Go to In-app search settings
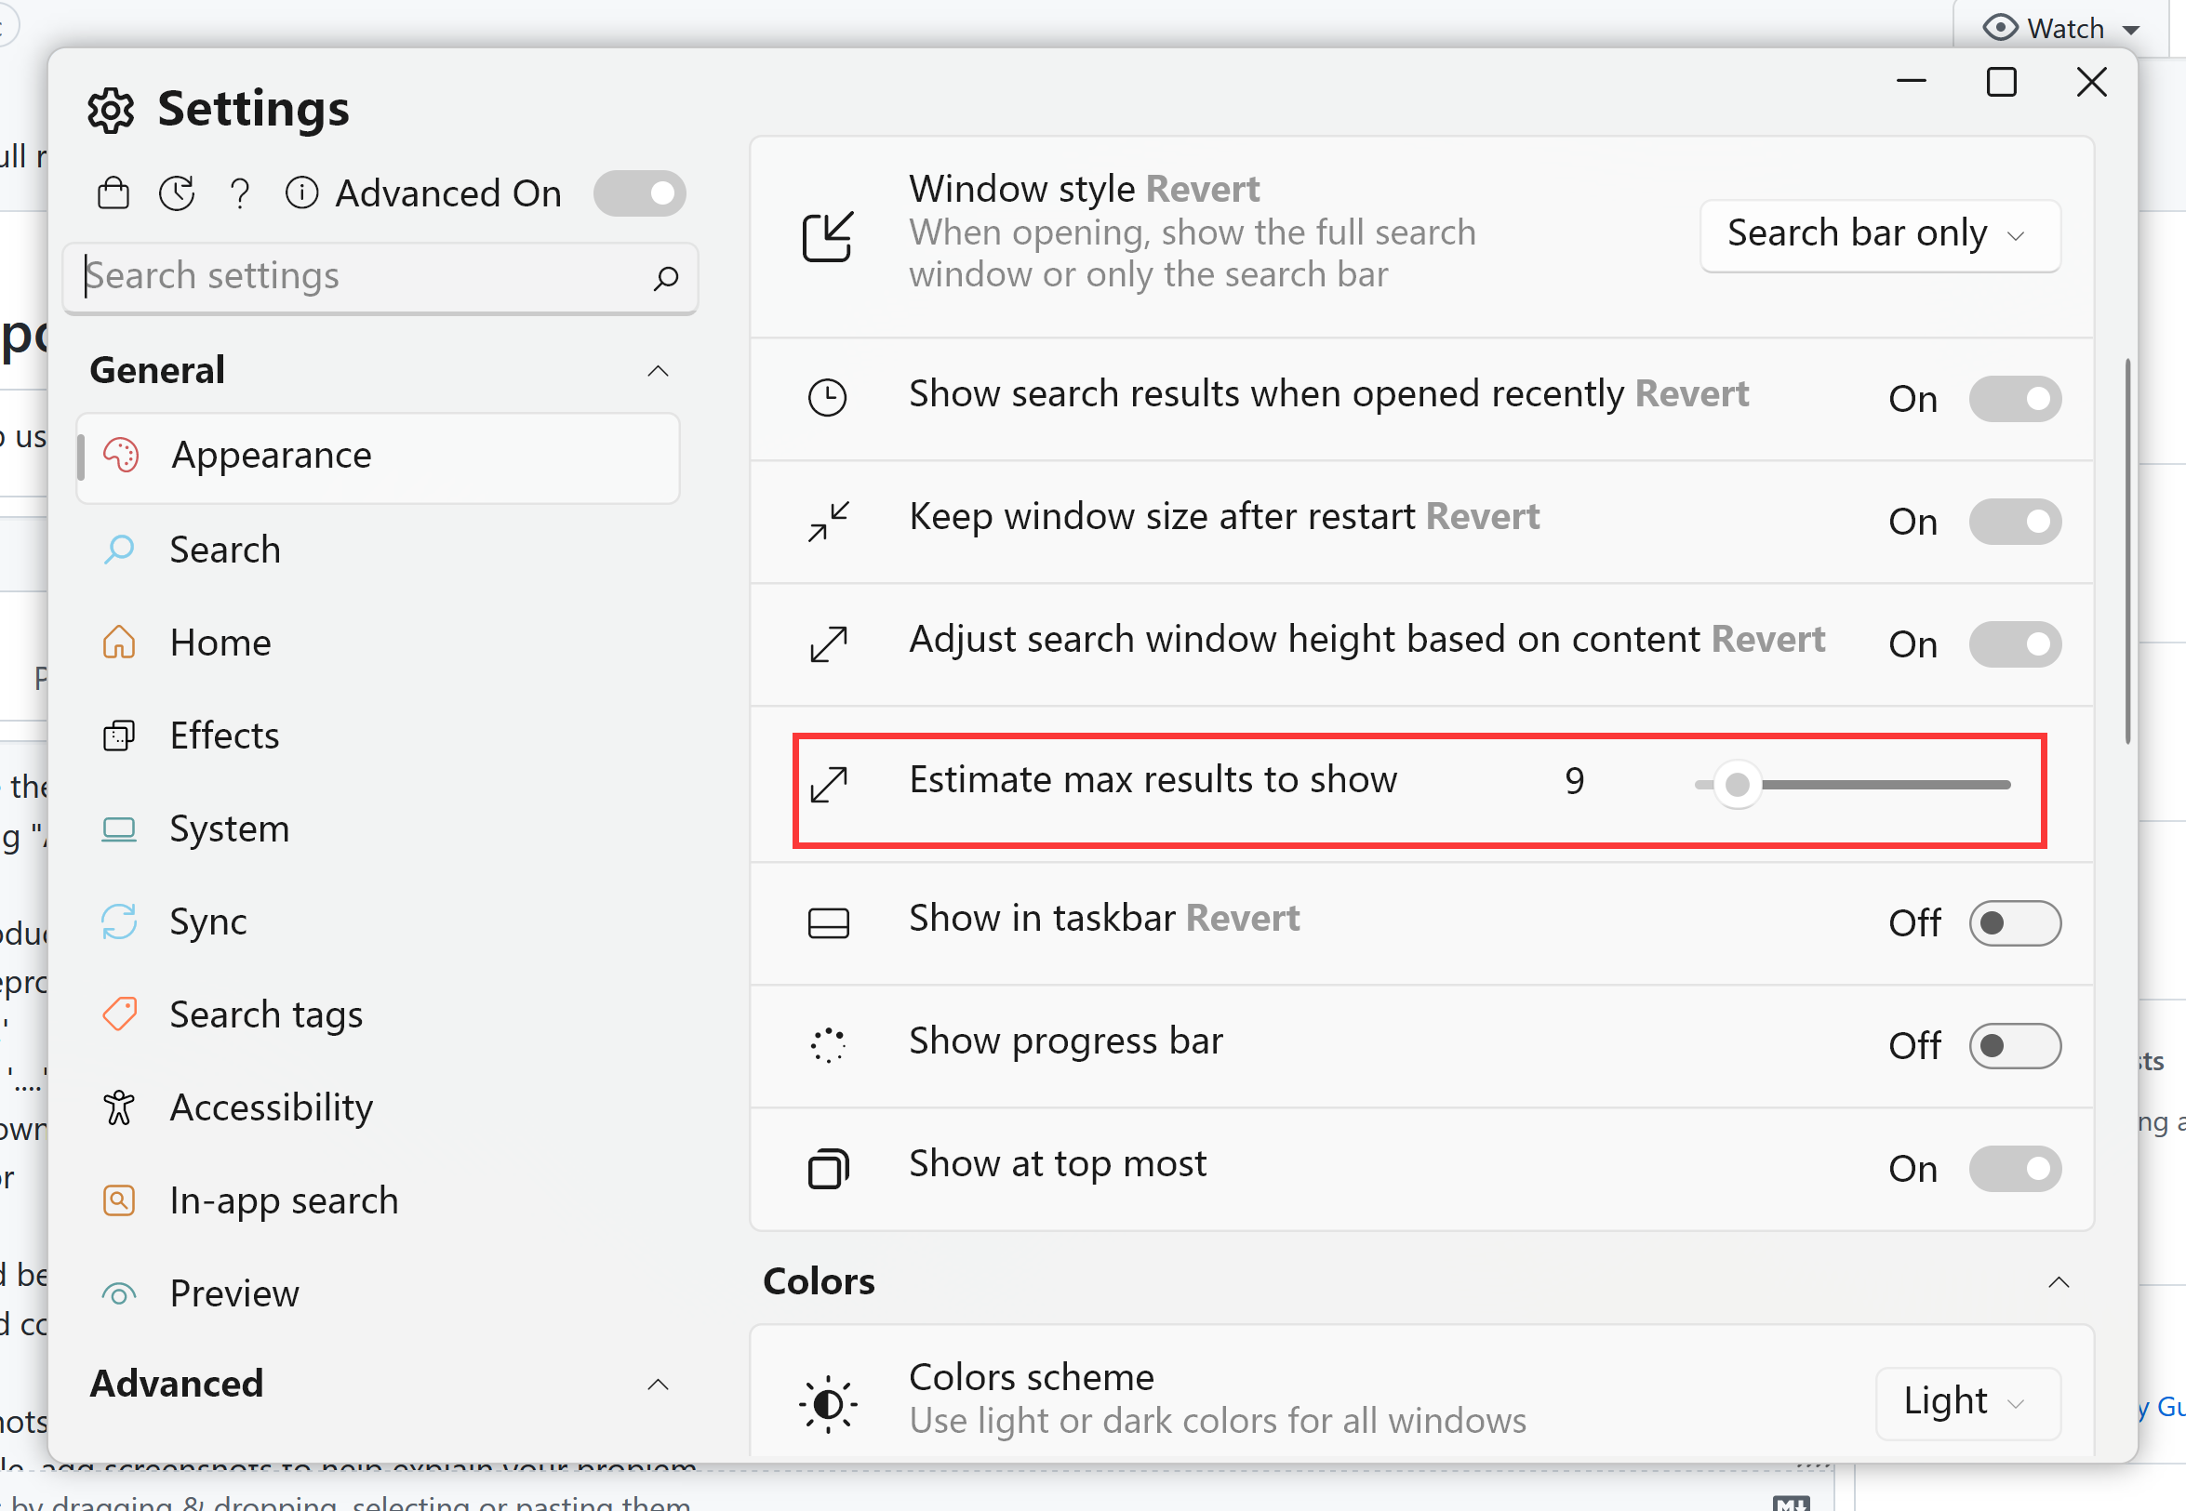 tap(283, 1200)
